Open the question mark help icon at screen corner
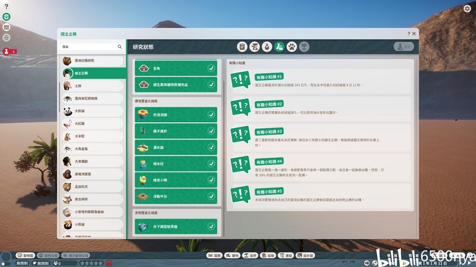This screenshot has height=267, width=476. [7, 7]
